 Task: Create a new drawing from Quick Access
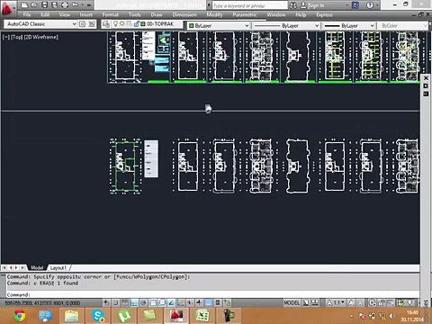[x=24, y=5]
